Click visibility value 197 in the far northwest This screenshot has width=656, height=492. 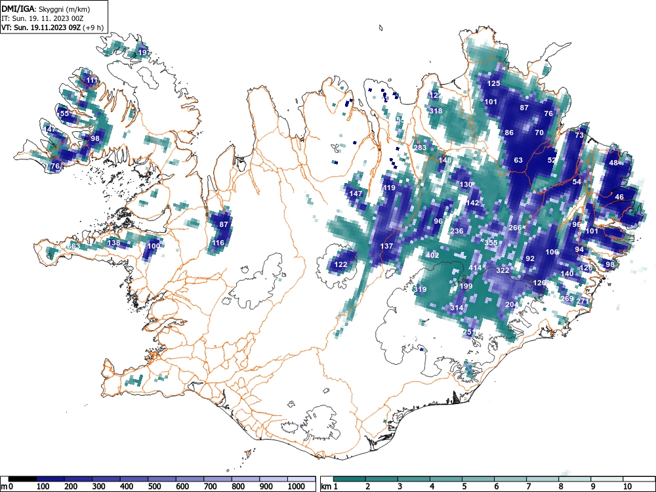[x=144, y=52]
